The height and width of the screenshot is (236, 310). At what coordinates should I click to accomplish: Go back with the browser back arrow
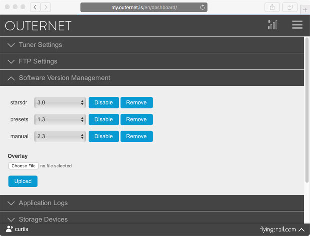click(x=35, y=7)
